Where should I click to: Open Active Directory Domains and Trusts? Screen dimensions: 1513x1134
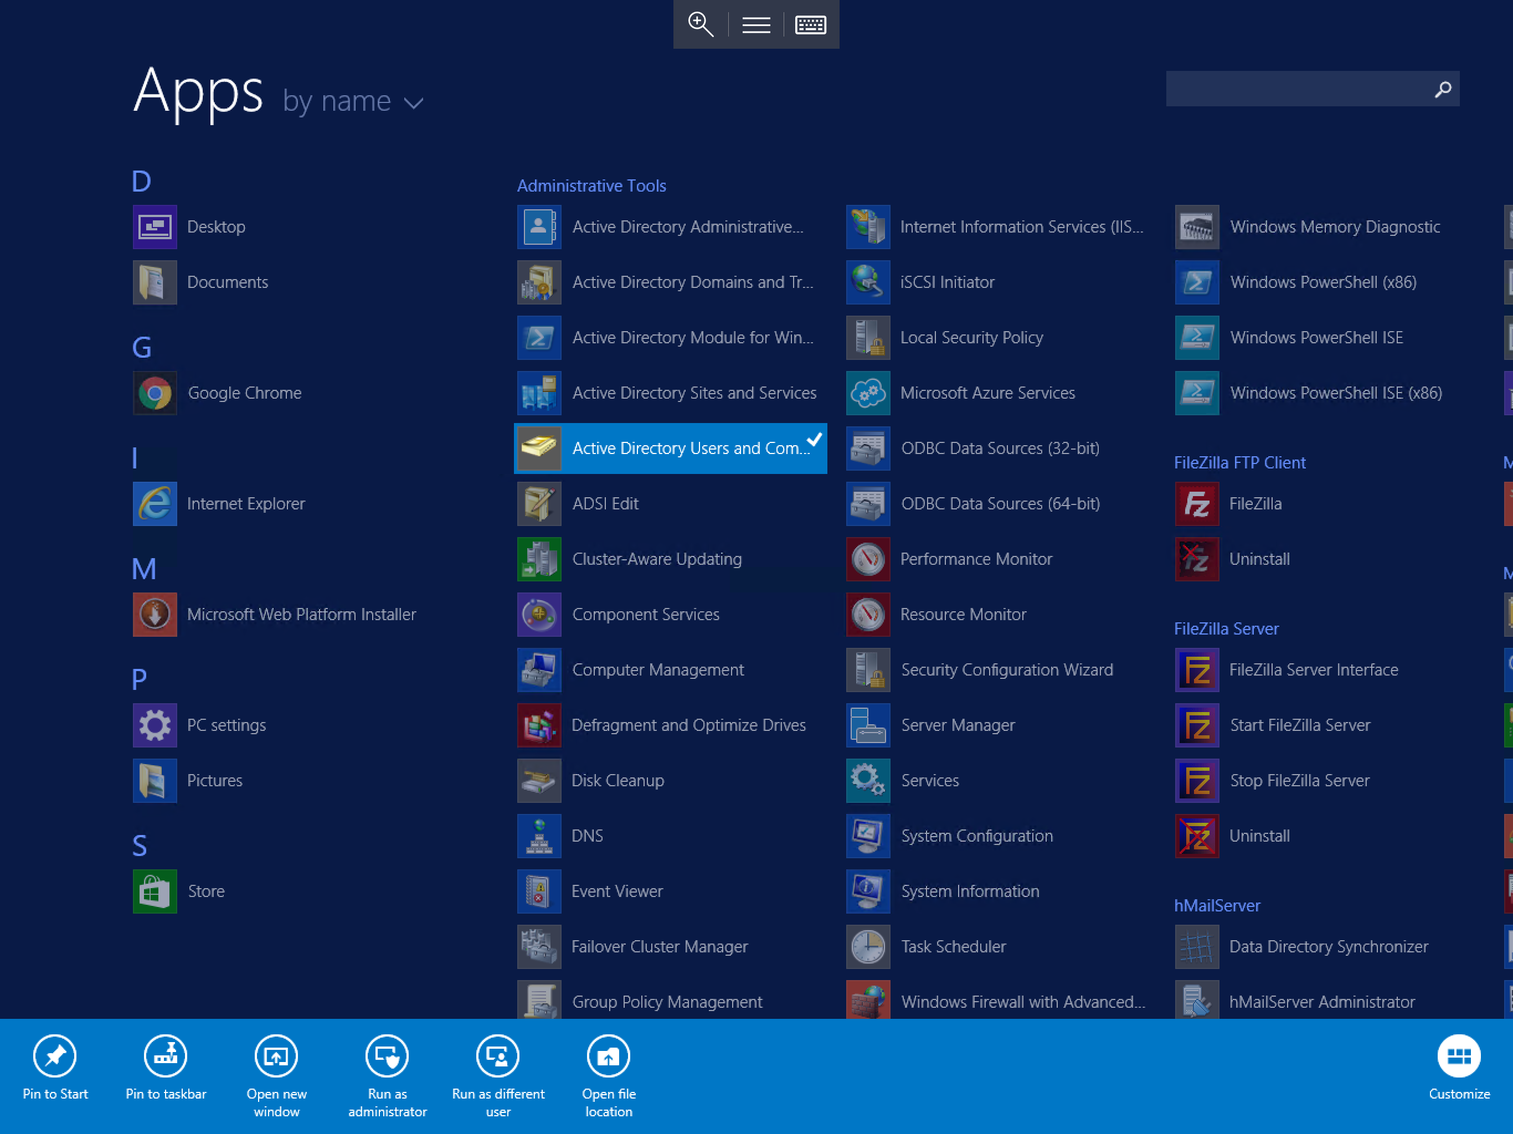[670, 282]
